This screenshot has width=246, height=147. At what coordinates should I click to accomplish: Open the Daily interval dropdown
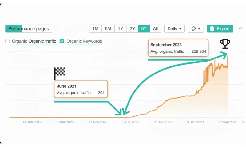point(174,29)
